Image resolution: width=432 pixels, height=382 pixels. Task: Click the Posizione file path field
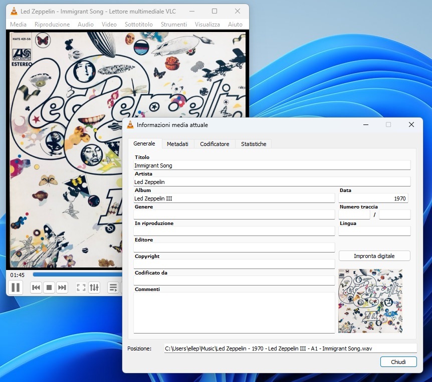[290, 348]
